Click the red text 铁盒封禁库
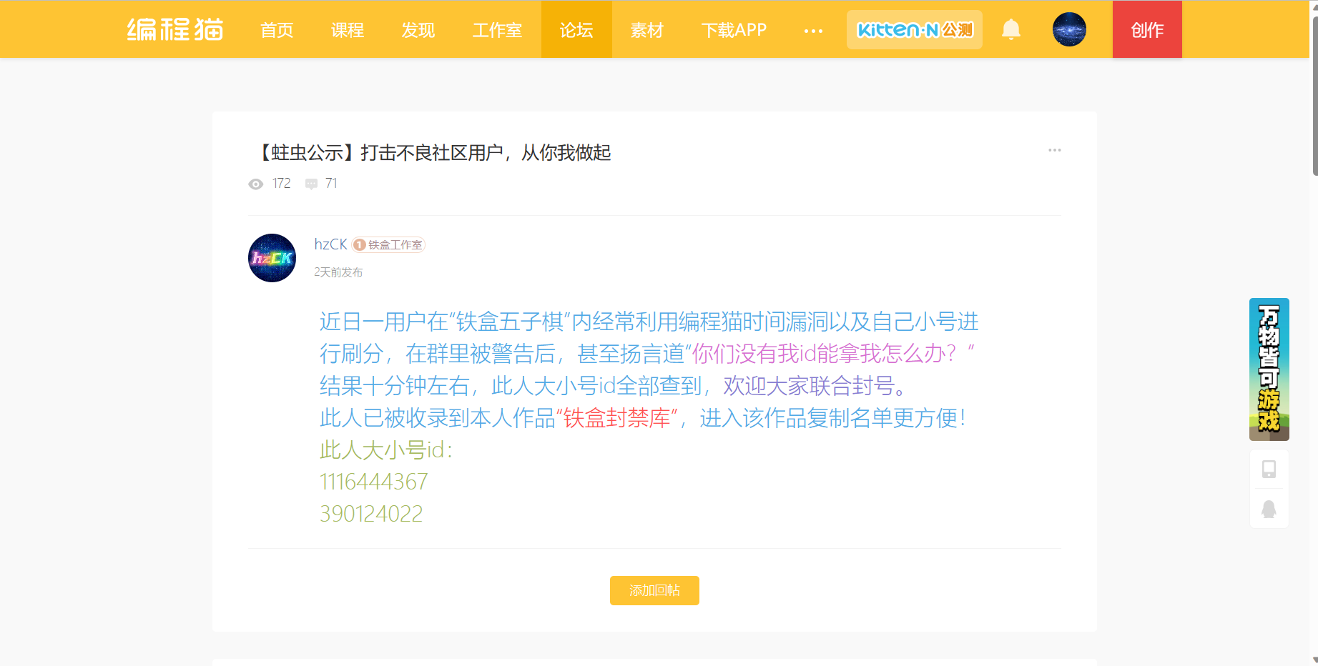This screenshot has height=666, width=1318. pyautogui.click(x=616, y=418)
